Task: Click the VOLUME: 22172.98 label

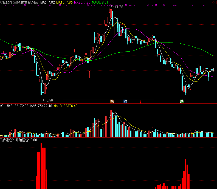Action: point(14,106)
